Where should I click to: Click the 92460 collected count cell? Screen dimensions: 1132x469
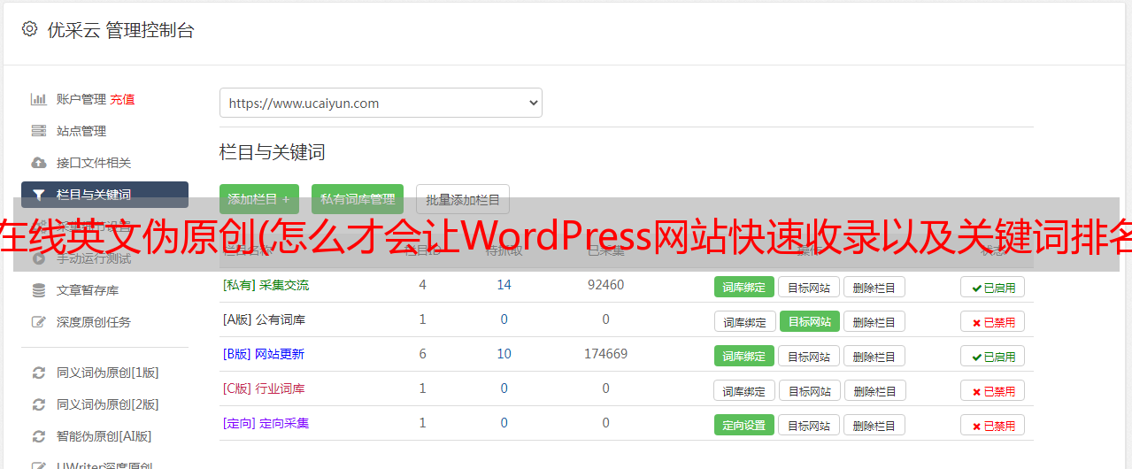click(x=605, y=285)
